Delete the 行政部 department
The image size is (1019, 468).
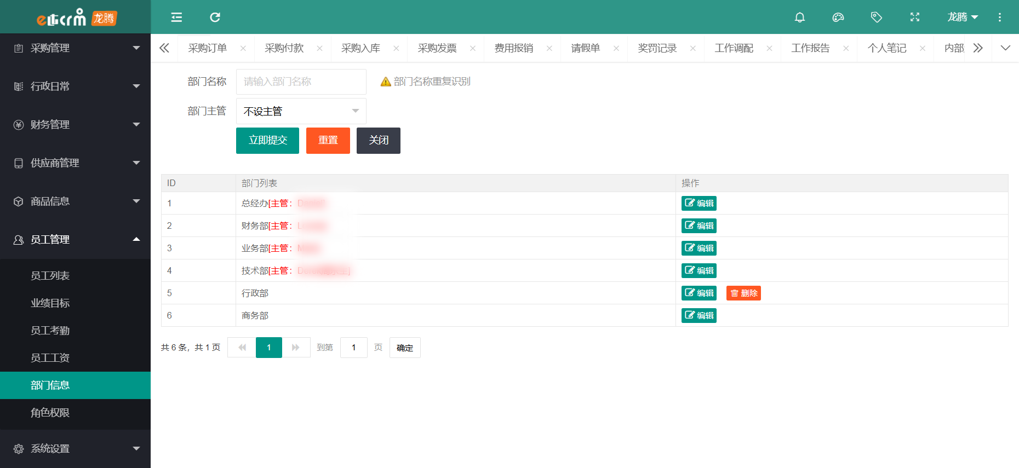(x=743, y=293)
